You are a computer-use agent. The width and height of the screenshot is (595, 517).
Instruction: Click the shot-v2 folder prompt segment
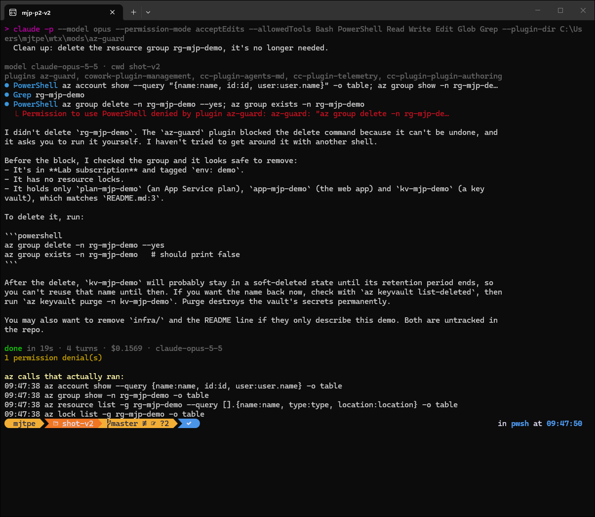coord(74,424)
